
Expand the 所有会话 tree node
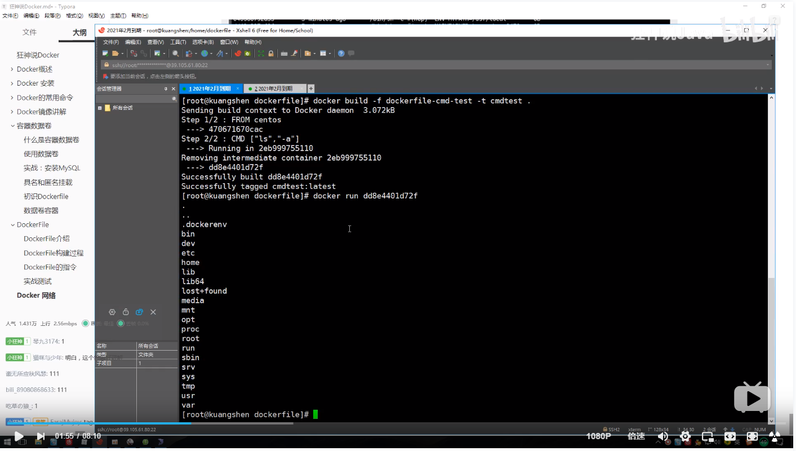click(x=100, y=108)
